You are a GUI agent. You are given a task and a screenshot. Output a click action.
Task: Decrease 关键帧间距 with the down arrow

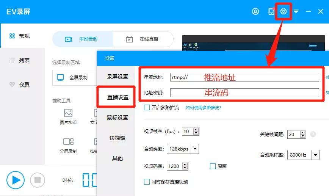click(302, 136)
